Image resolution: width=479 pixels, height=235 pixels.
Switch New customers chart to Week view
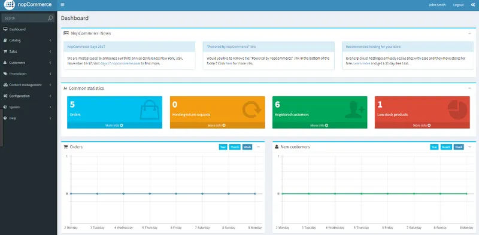(459, 147)
